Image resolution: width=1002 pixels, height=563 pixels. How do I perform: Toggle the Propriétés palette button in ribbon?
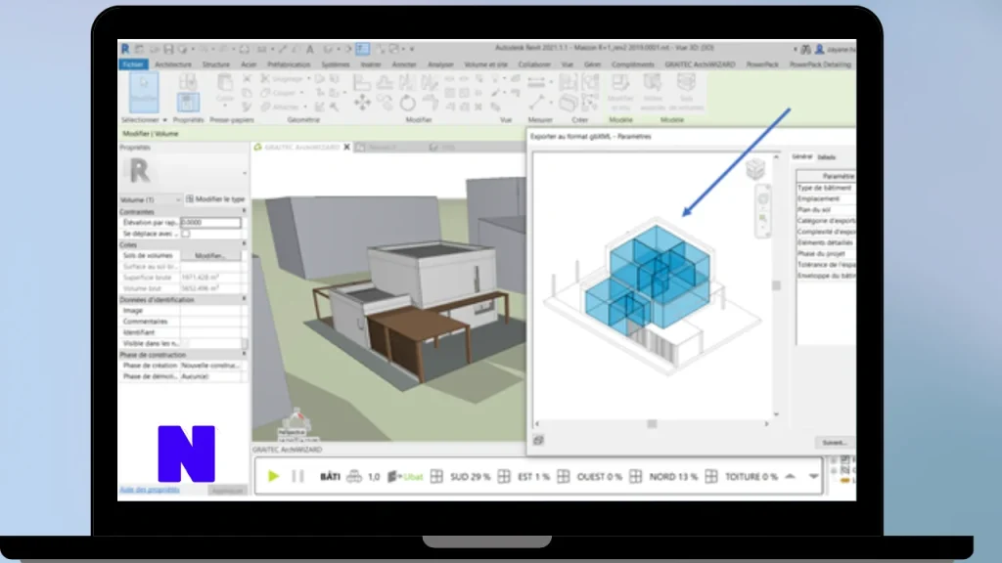click(x=188, y=102)
